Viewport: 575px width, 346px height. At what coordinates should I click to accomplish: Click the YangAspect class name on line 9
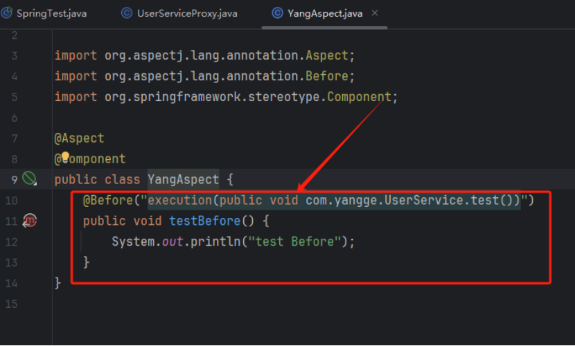tap(183, 179)
